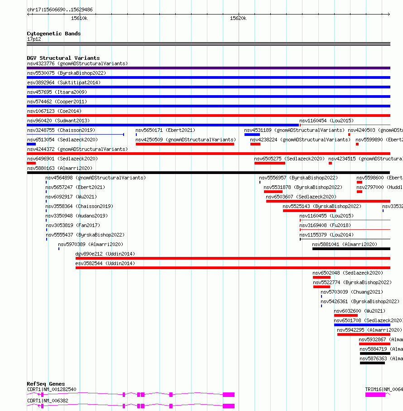Click nsv5881041 Almarri2020 label

point(345,244)
